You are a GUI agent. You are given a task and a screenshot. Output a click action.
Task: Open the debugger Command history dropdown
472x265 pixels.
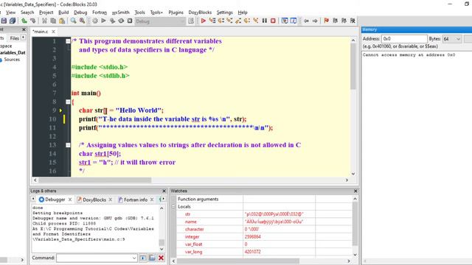tap(134, 258)
